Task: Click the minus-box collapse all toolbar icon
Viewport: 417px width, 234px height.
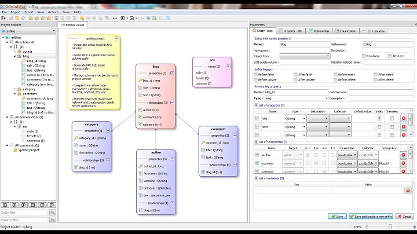Action: pos(131,19)
